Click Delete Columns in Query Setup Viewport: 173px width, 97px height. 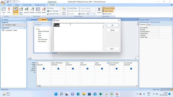(85, 11)
